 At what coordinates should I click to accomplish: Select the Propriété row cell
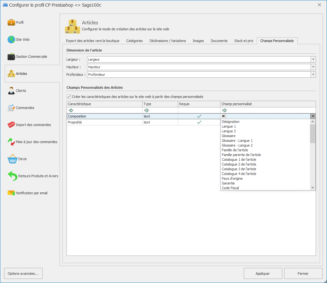point(105,122)
